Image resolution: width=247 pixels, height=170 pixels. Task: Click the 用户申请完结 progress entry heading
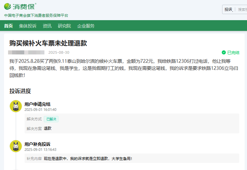coord(38,104)
